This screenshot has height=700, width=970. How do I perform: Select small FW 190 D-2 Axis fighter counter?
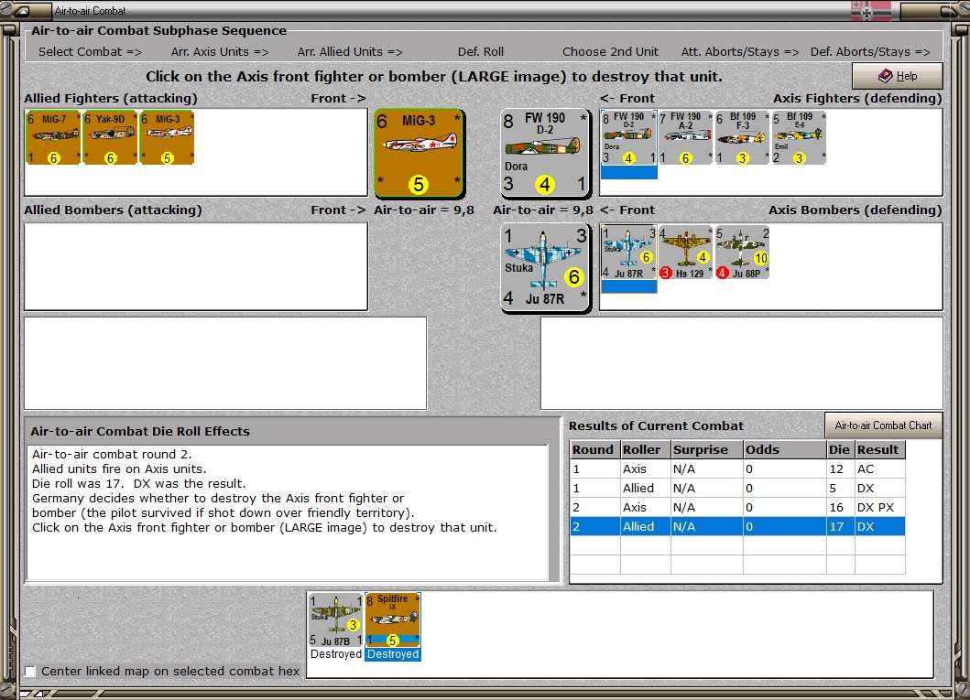coord(628,138)
